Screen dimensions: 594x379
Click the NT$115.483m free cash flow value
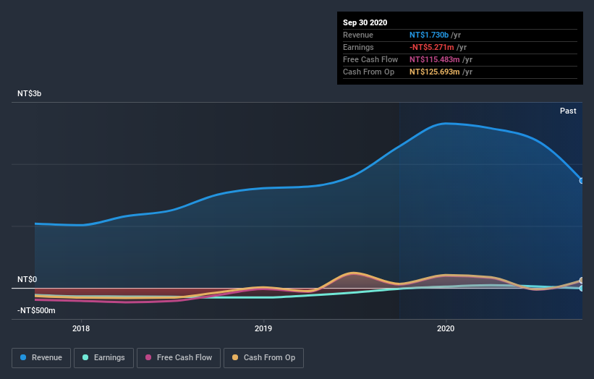click(435, 59)
